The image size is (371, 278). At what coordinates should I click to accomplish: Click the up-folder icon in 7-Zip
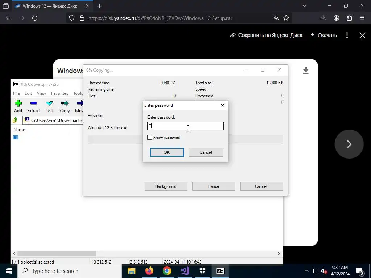point(15,120)
